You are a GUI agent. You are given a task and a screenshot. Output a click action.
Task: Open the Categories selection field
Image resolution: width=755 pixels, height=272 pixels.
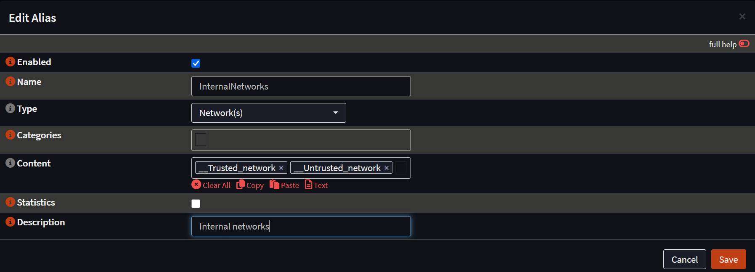point(301,140)
